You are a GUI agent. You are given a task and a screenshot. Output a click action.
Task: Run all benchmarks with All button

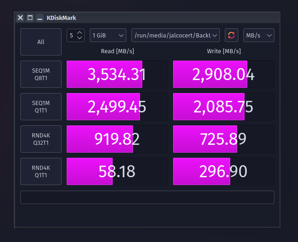[x=41, y=42]
